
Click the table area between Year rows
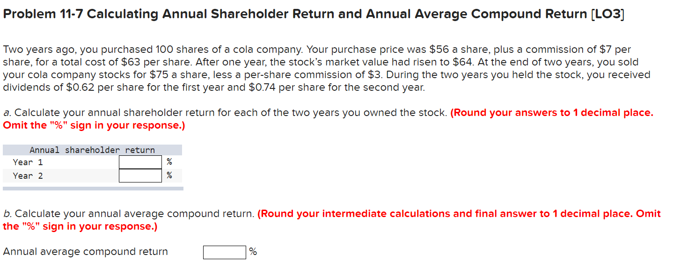click(70, 169)
